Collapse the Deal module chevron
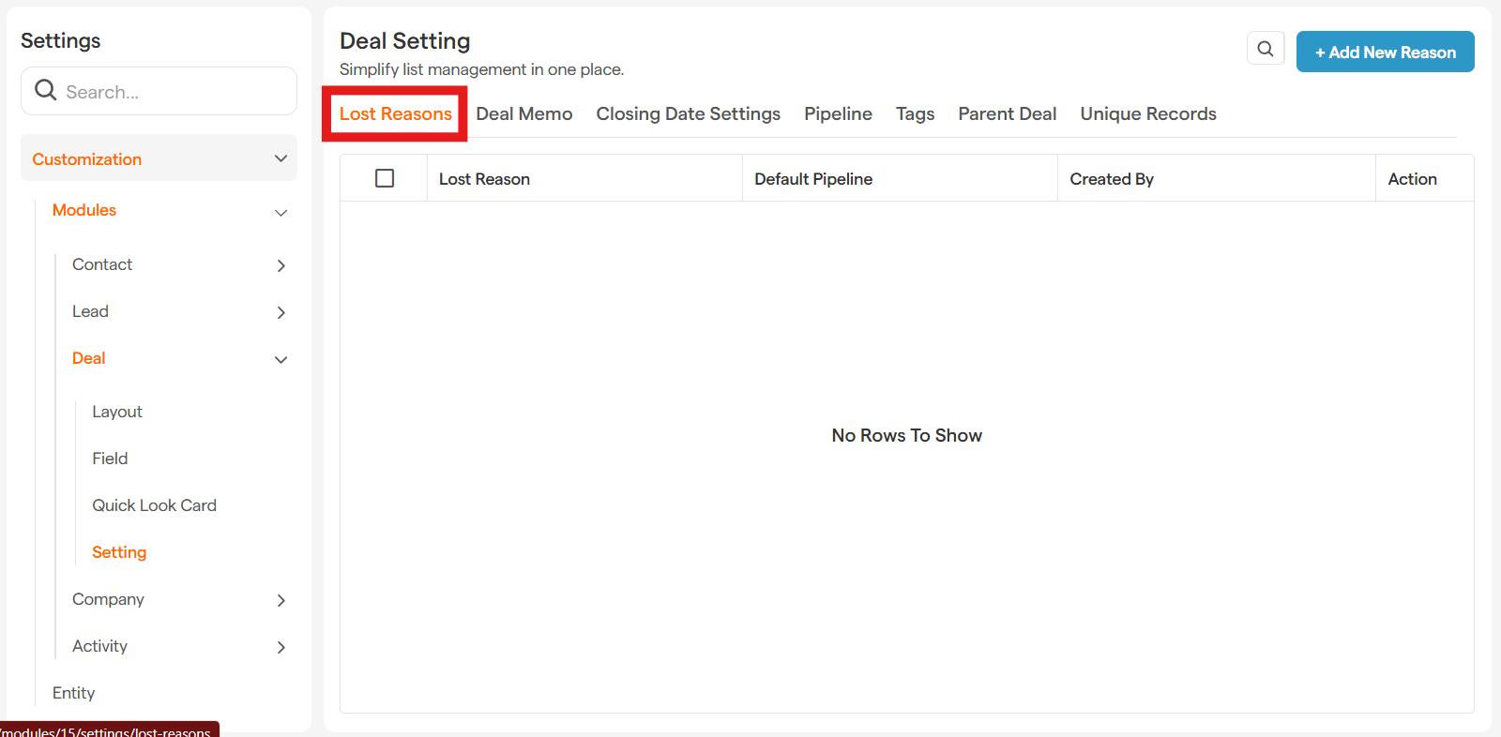The width and height of the screenshot is (1501, 737). coord(280,359)
